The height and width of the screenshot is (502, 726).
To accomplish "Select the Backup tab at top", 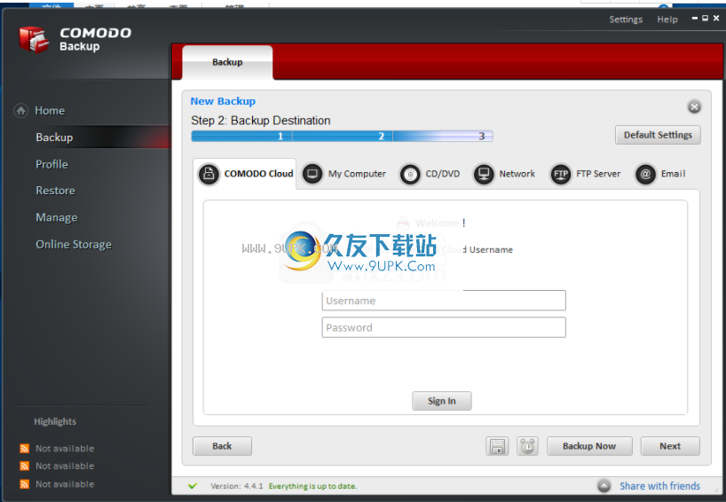I will (x=227, y=62).
